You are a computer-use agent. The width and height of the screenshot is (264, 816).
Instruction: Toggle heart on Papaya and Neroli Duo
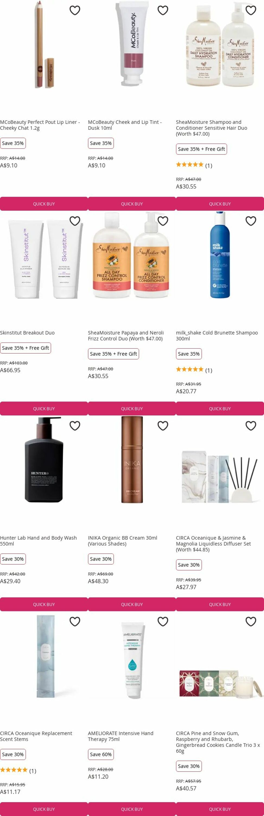pyautogui.click(x=163, y=221)
